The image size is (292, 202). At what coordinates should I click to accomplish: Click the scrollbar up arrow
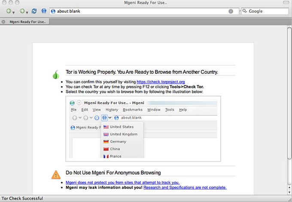(x=289, y=187)
